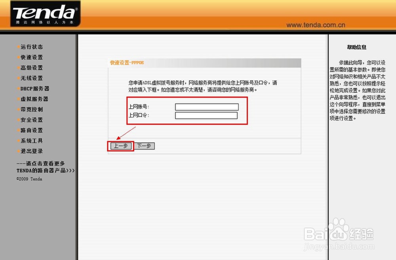The image size is (396, 260).
Task: Focus the 上网账号 input field
Action: (x=207, y=107)
